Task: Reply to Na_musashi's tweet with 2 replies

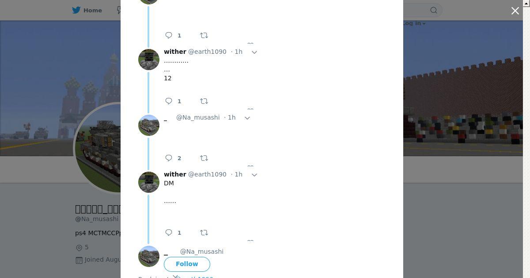Action: click(x=169, y=158)
